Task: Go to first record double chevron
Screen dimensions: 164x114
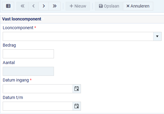Action: 22,6
